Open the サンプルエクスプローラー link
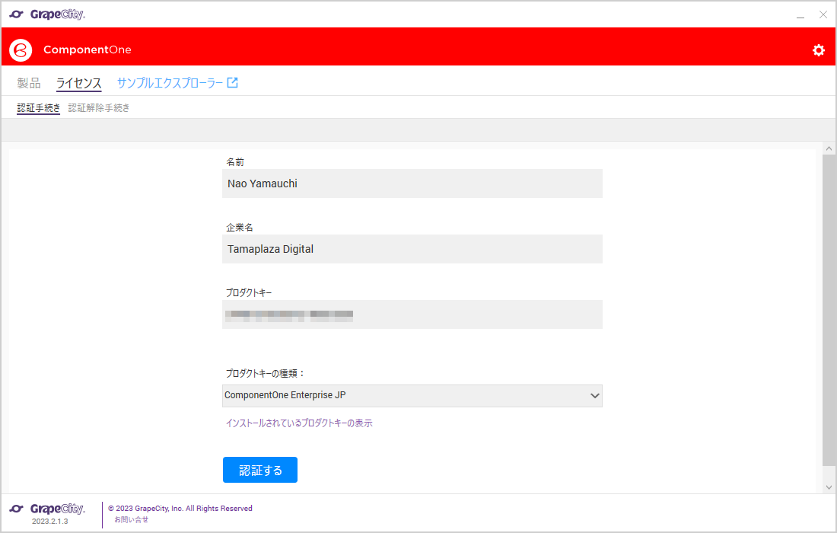The image size is (837, 533). click(x=170, y=83)
